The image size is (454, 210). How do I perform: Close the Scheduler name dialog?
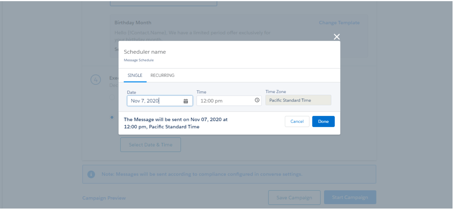(x=336, y=37)
